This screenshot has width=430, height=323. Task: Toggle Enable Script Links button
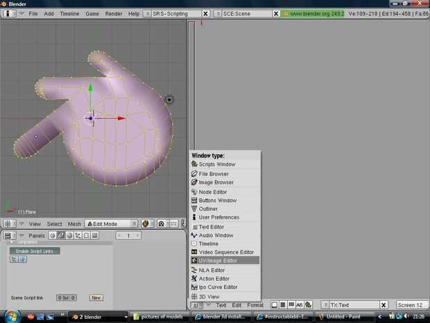point(35,251)
